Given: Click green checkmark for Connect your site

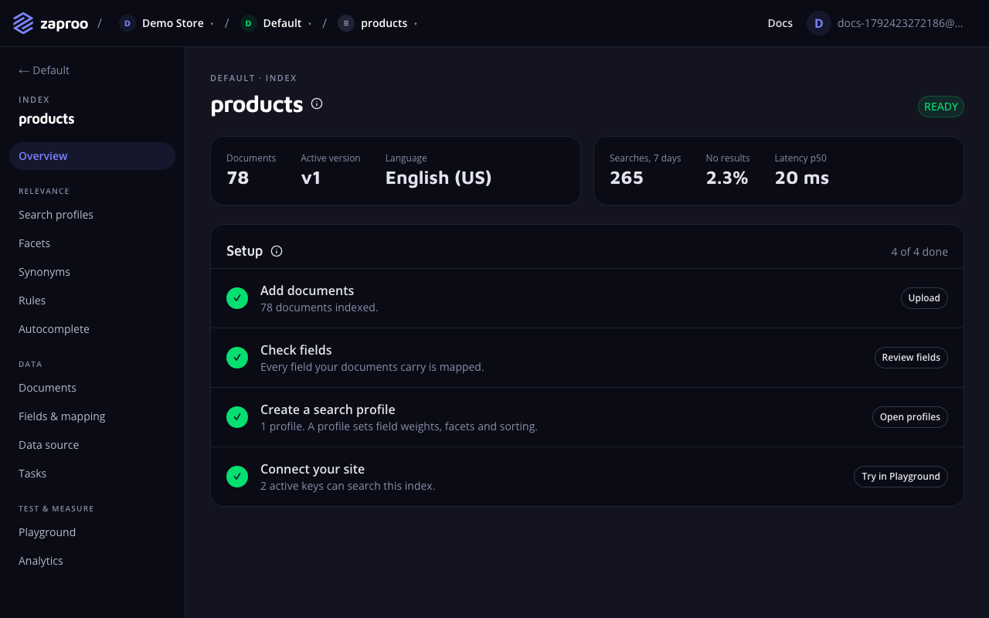Looking at the screenshot, I should pyautogui.click(x=237, y=477).
